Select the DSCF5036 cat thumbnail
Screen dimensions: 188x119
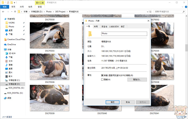click(x=49, y=67)
